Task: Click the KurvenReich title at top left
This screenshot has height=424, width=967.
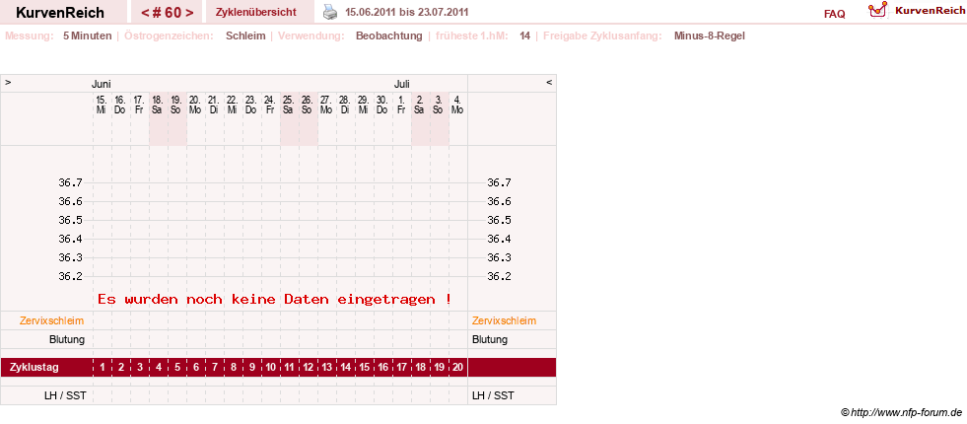Action: pos(60,13)
